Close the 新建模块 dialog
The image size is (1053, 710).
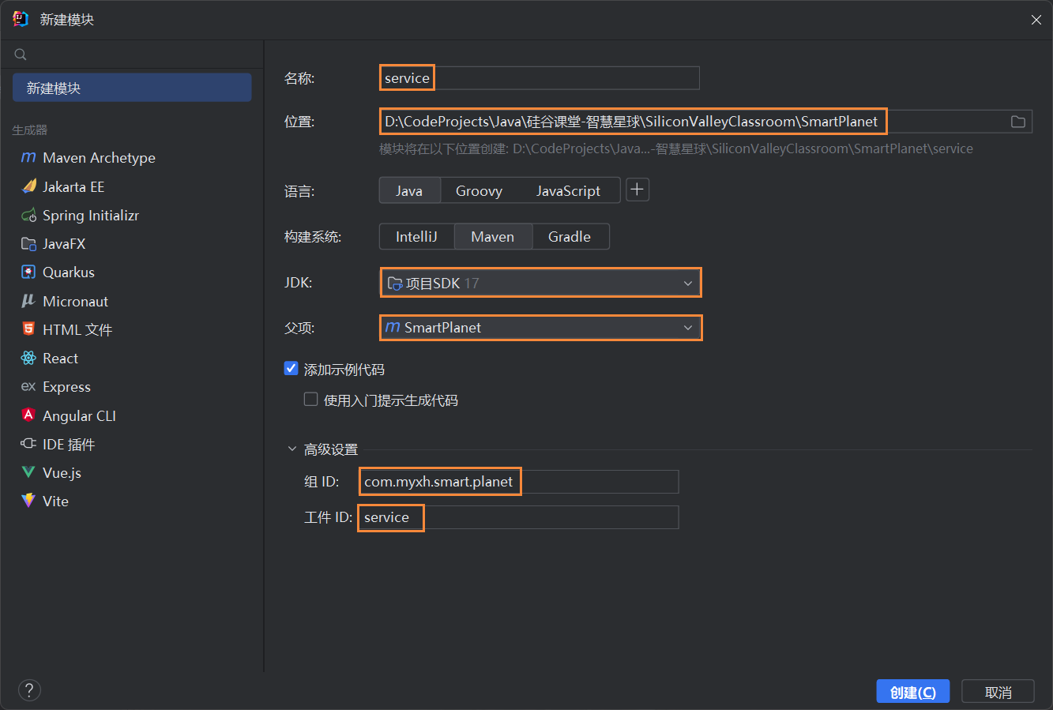tap(1036, 20)
